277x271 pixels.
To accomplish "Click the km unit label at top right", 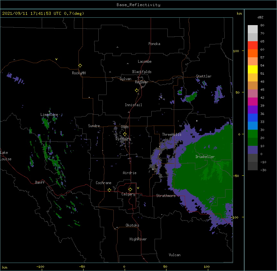I will tap(239, 14).
